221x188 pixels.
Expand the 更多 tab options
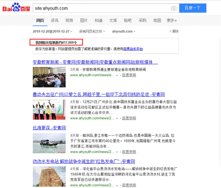click(x=172, y=21)
